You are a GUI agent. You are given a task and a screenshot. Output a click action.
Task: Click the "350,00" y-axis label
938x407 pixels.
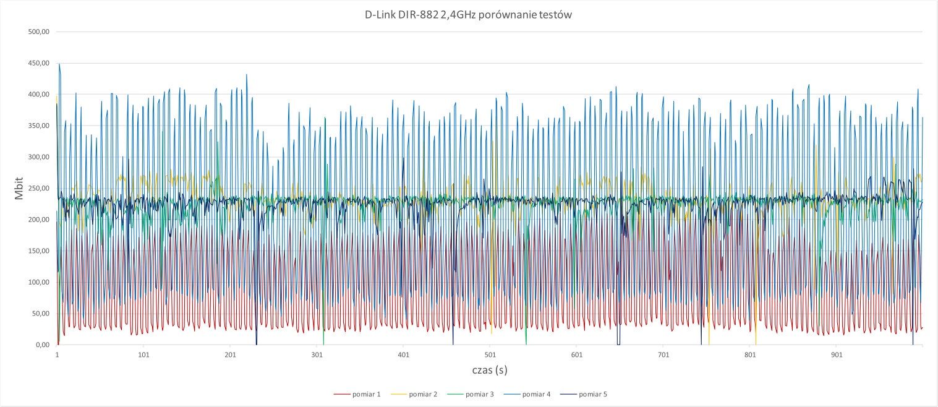point(40,126)
